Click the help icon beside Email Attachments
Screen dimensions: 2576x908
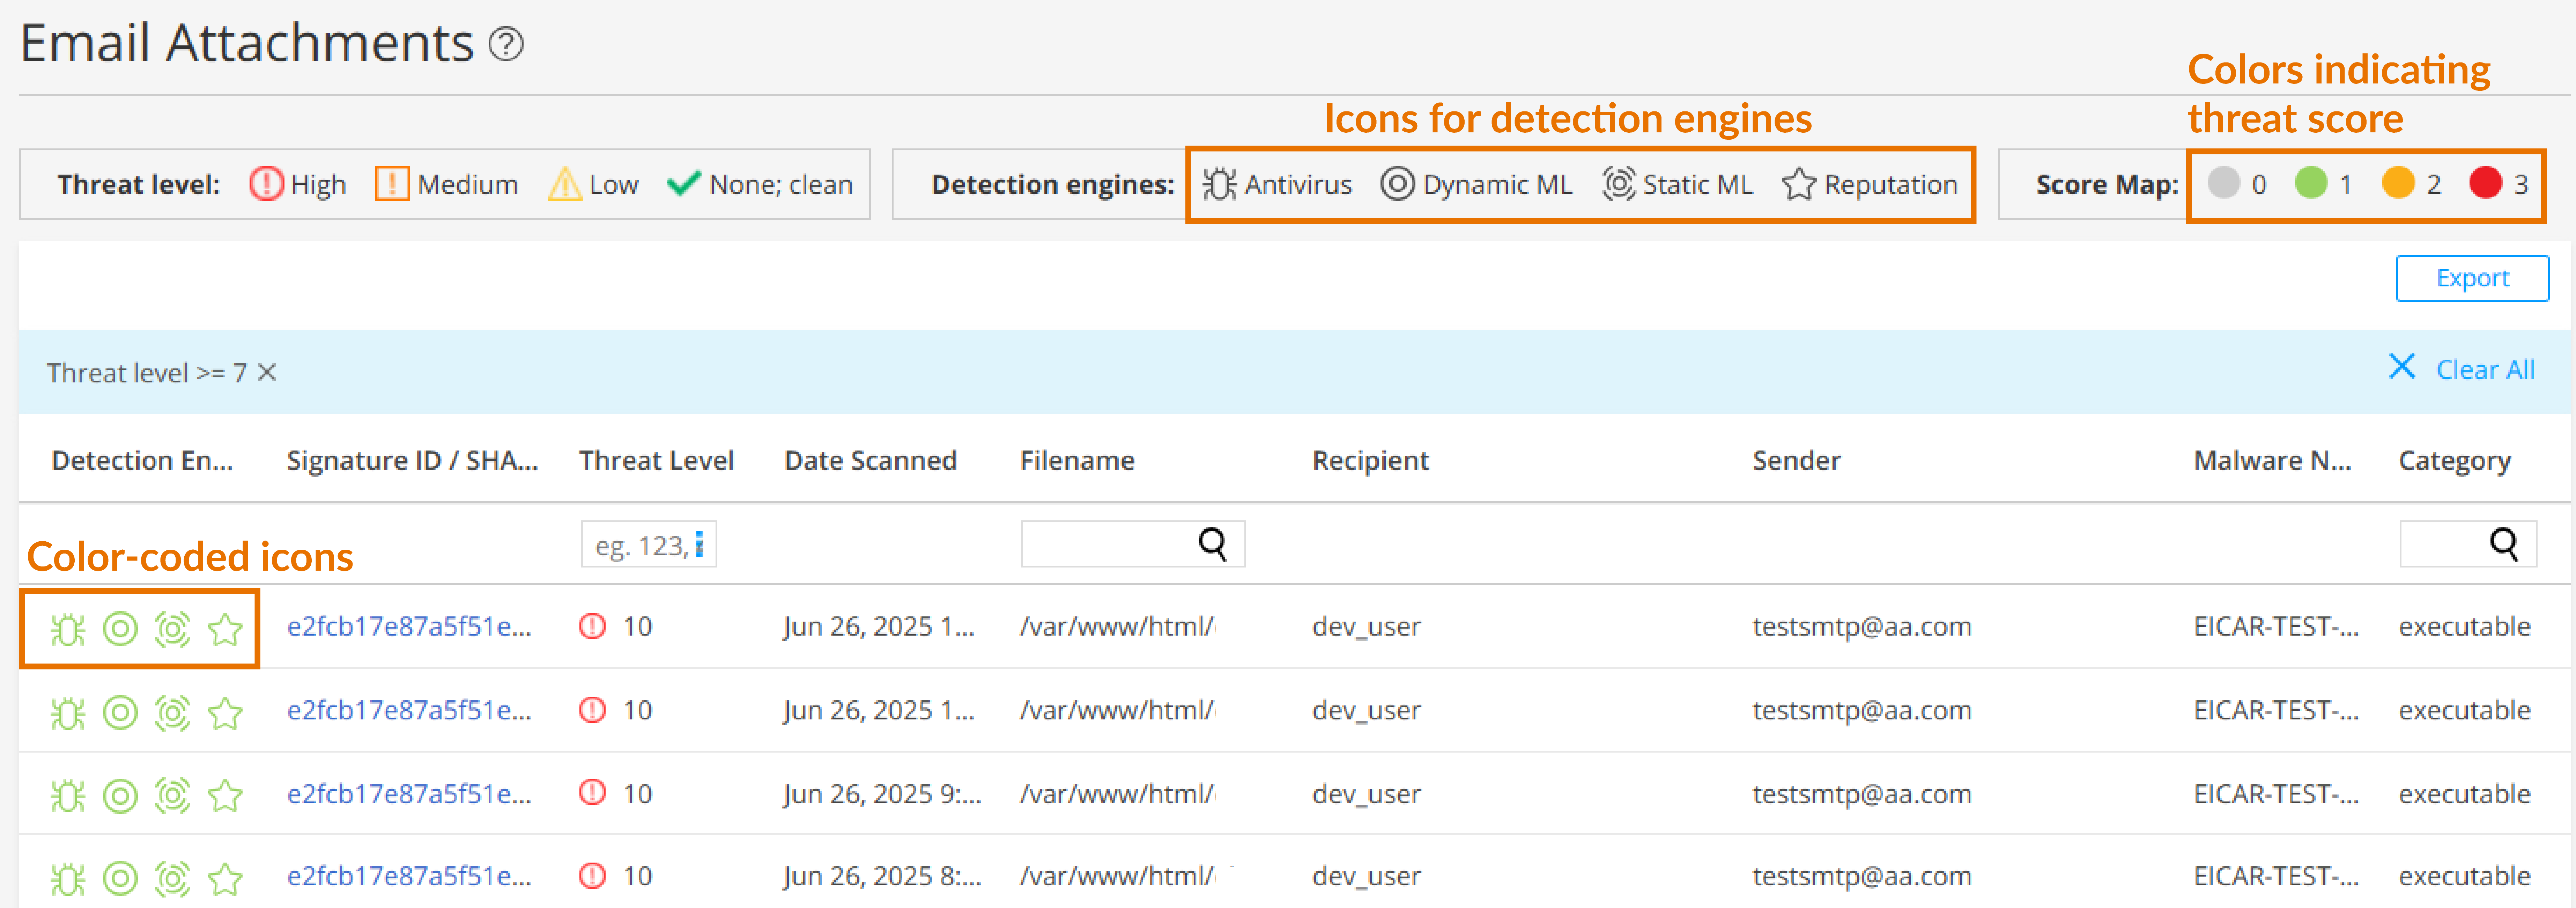tap(506, 44)
